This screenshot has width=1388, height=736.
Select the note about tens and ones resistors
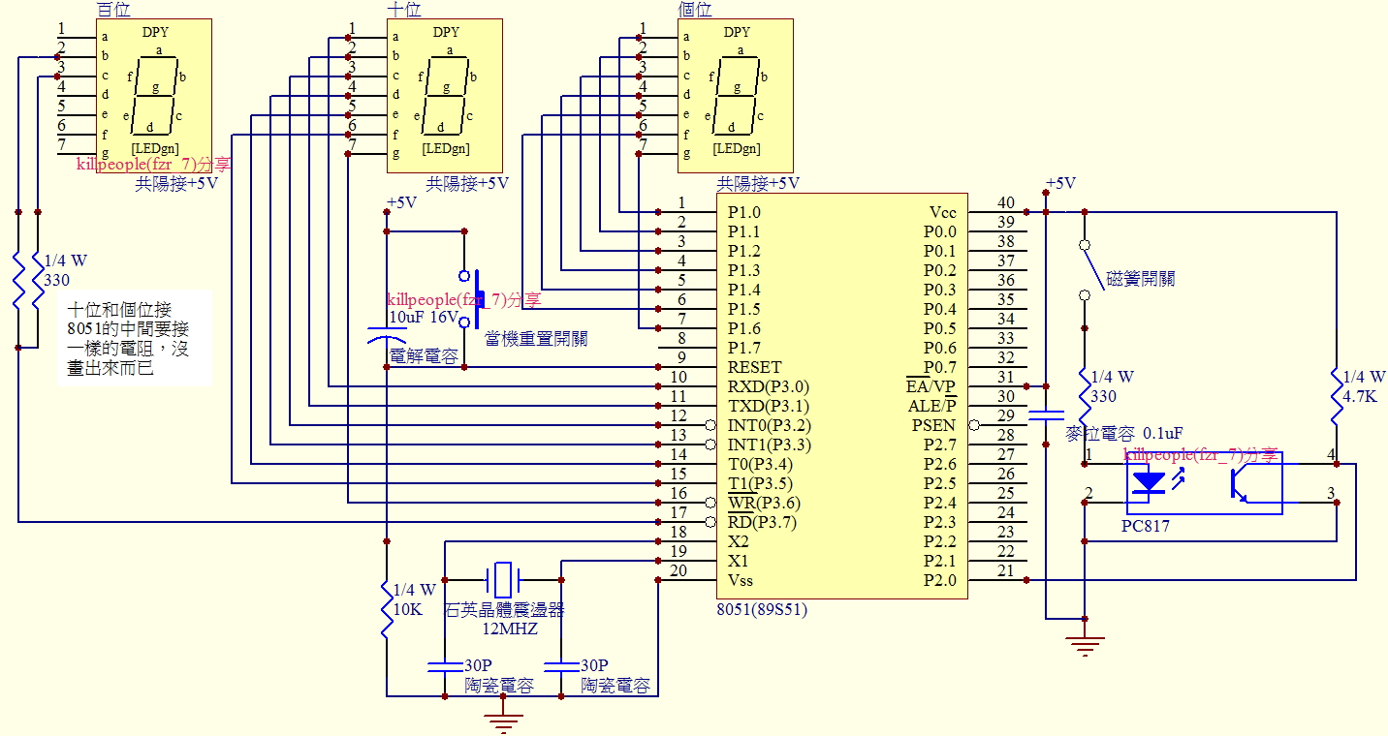135,338
